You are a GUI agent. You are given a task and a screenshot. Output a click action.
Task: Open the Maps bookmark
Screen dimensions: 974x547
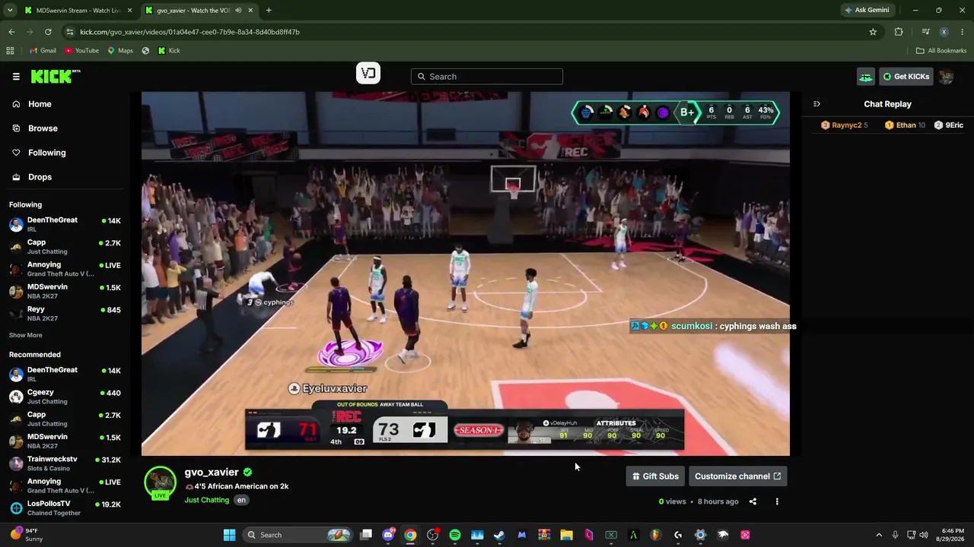[x=120, y=51]
